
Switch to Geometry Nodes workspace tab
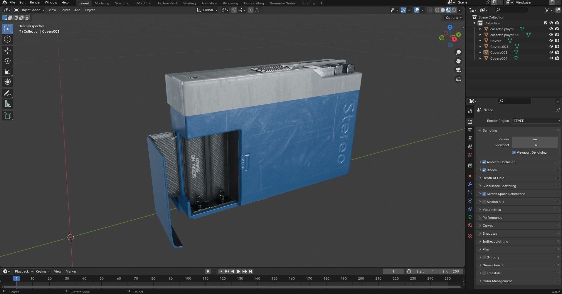[282, 3]
